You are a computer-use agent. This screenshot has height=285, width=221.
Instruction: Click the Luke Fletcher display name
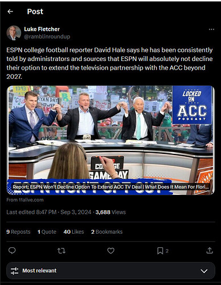42,29
